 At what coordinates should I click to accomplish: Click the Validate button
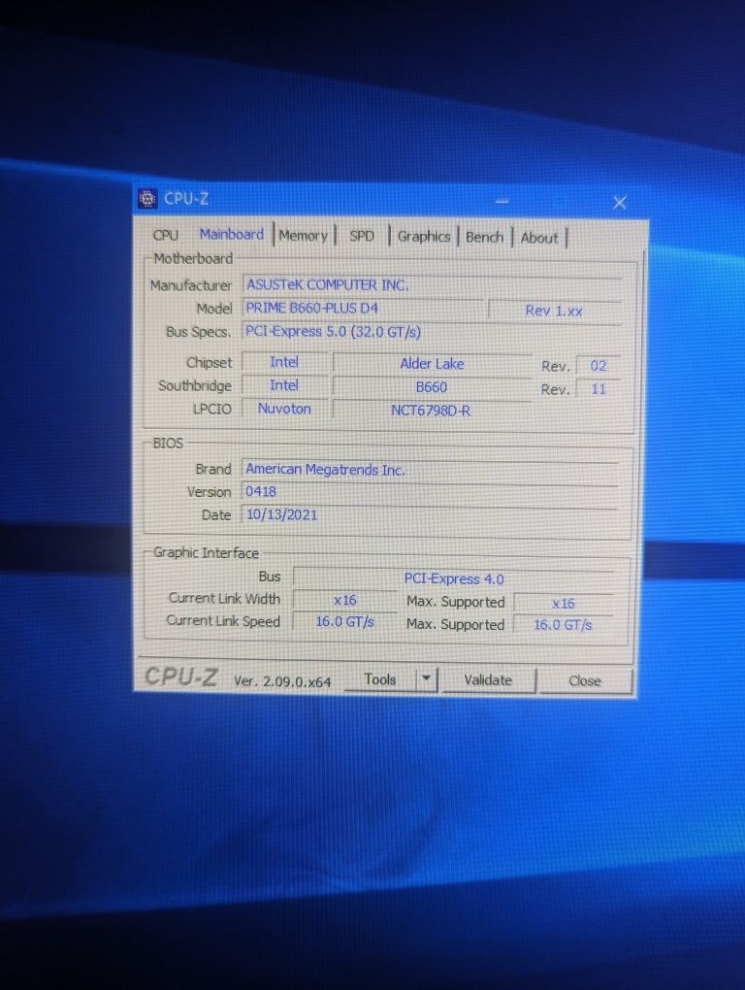(488, 680)
